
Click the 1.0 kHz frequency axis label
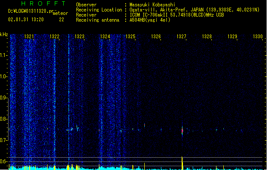3,76
